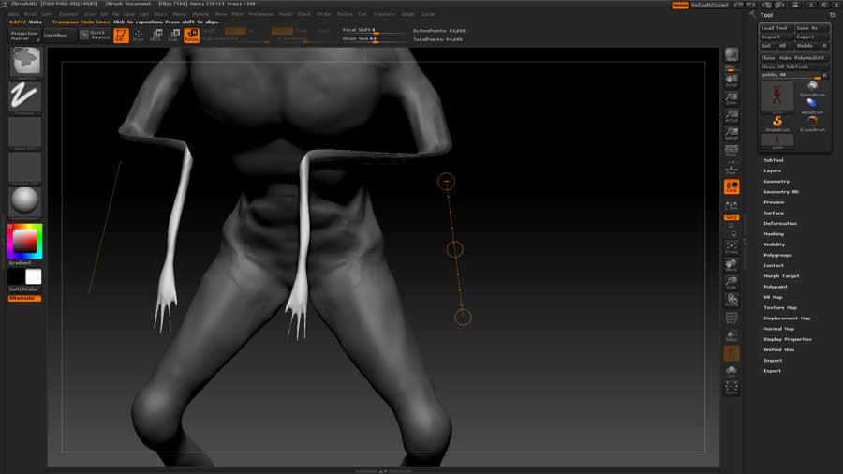843x474 pixels.
Task: Open the Brush menu
Action: [x=30, y=14]
